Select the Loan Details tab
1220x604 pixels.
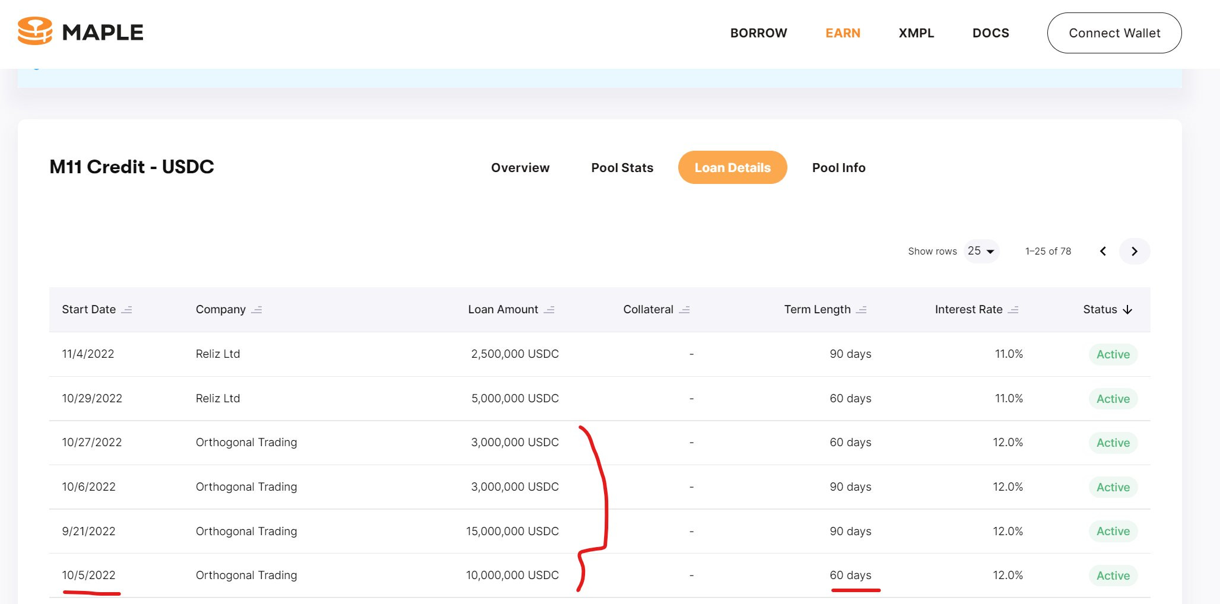[732, 167]
